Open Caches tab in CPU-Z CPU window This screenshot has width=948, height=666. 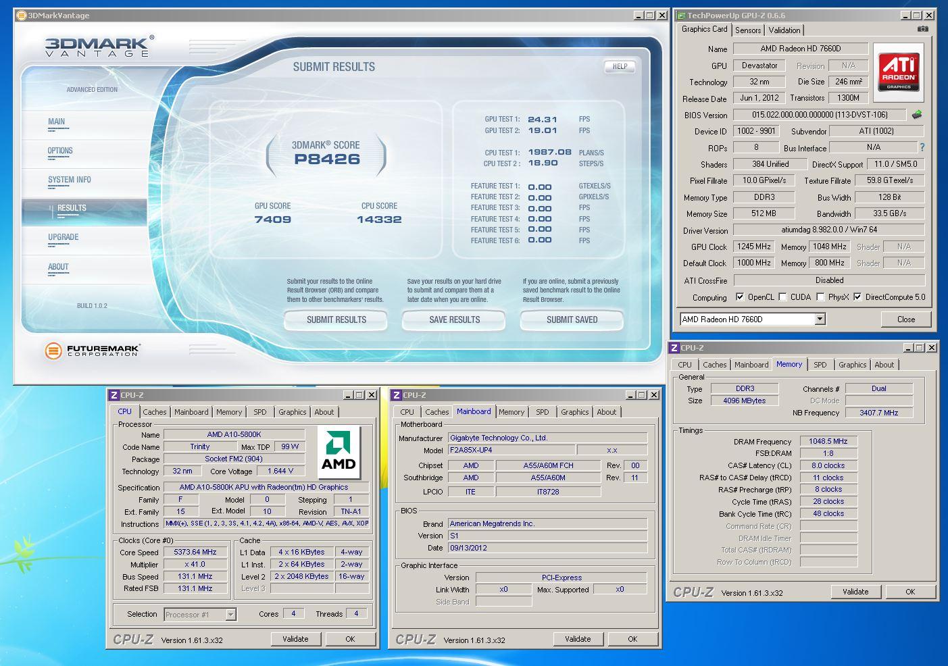(x=154, y=412)
